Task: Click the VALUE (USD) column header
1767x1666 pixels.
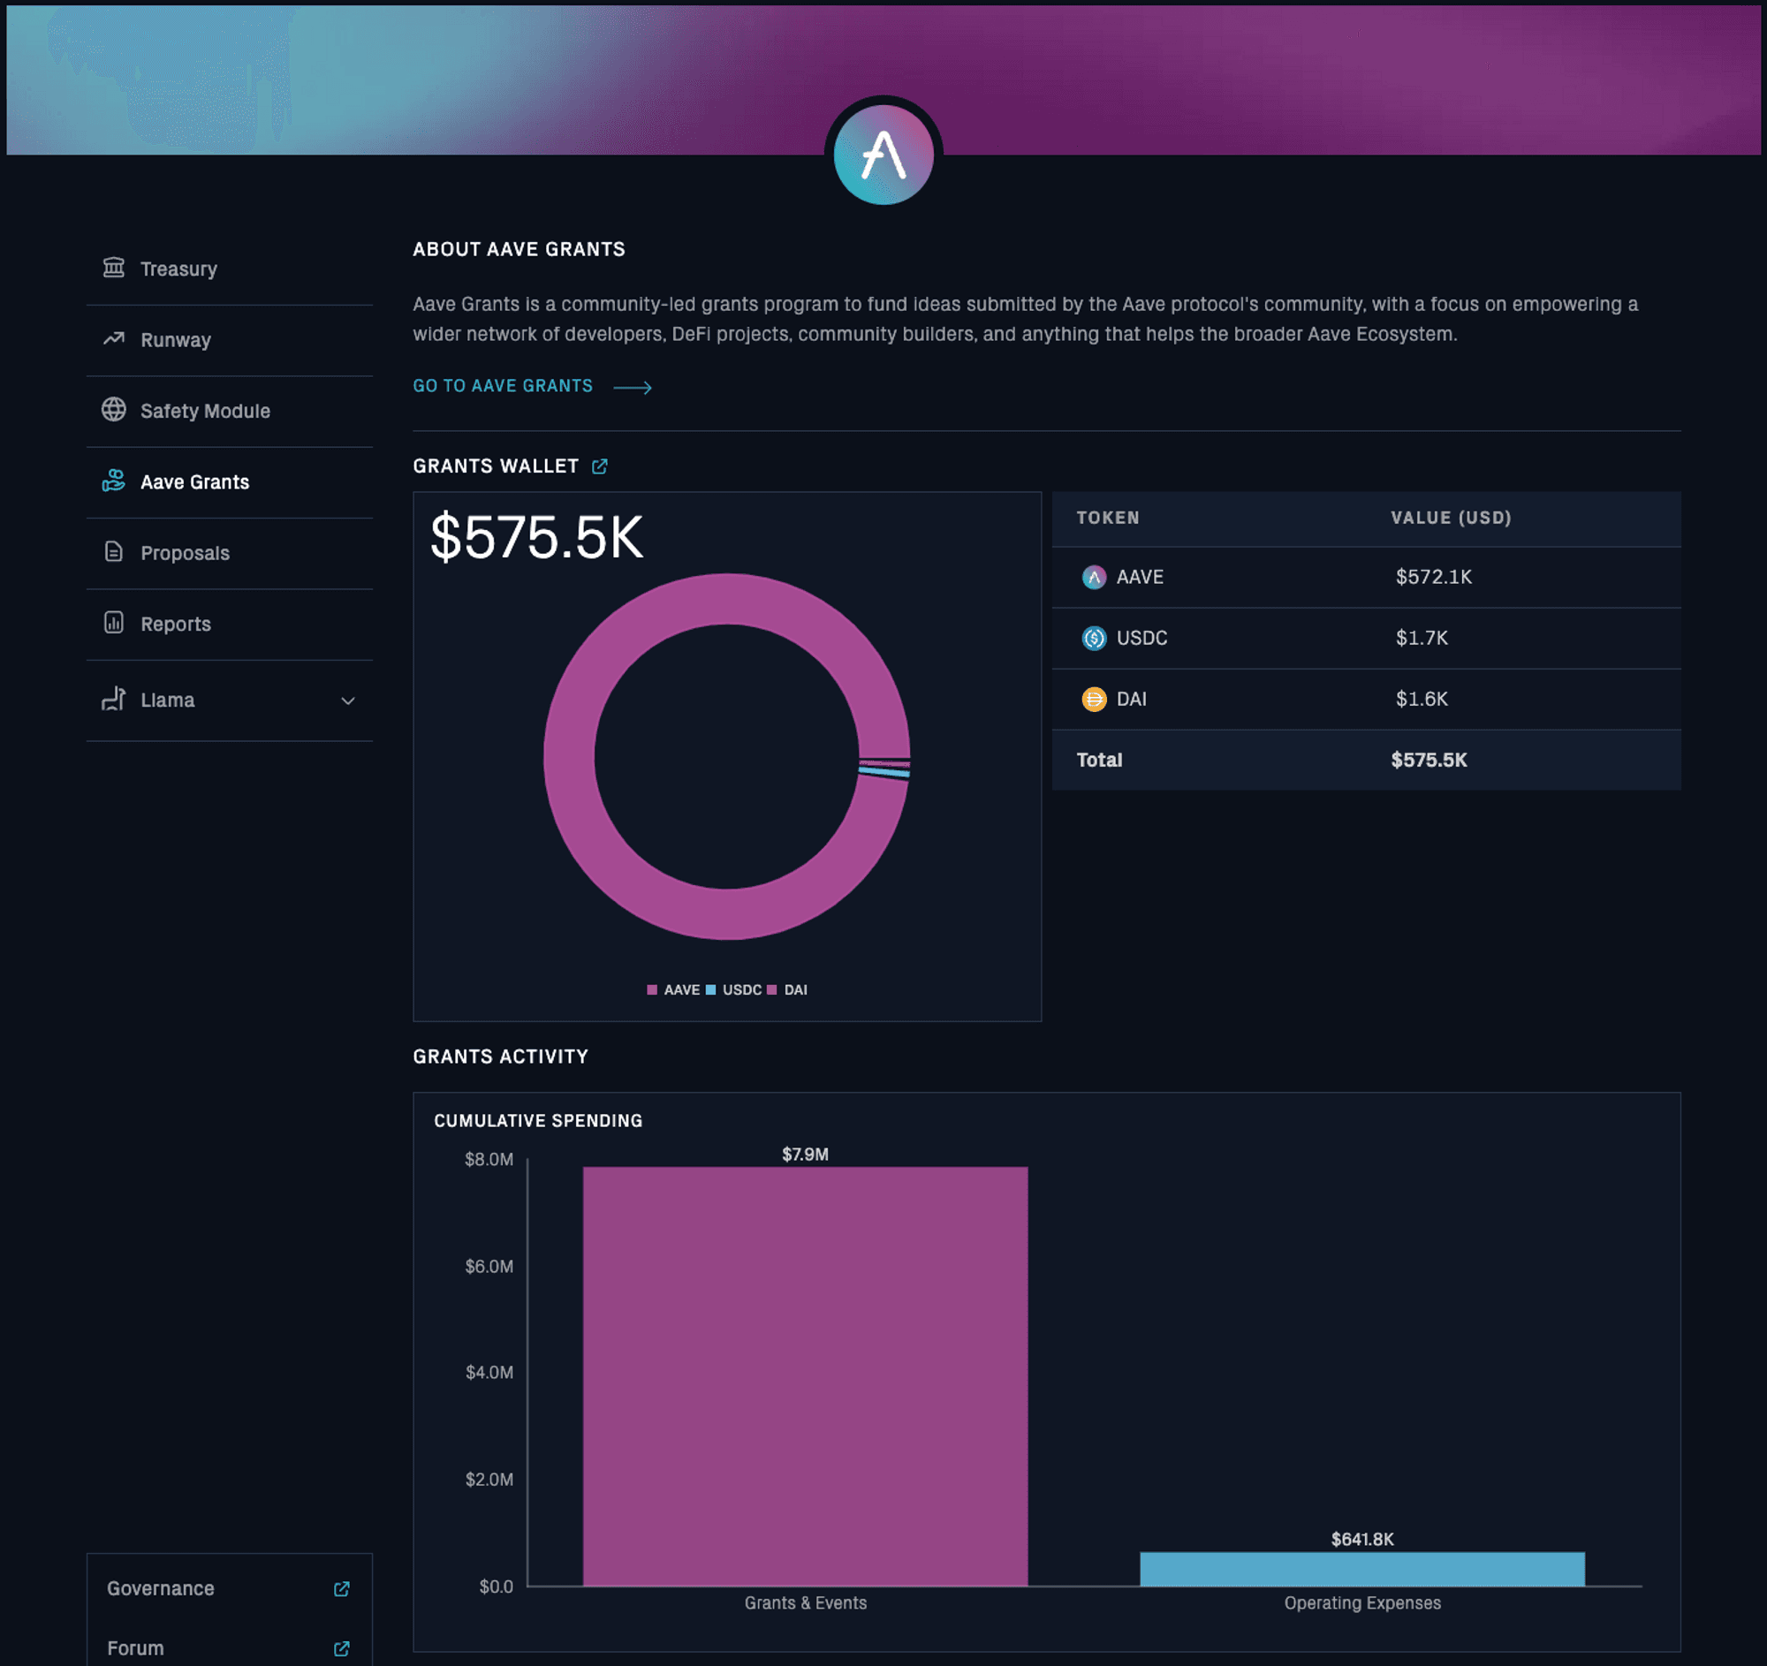Action: pyautogui.click(x=1452, y=518)
